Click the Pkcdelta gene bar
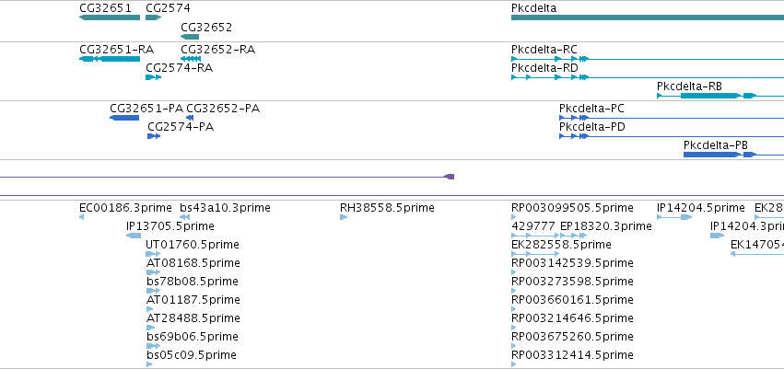This screenshot has height=369, width=784. pos(648,17)
